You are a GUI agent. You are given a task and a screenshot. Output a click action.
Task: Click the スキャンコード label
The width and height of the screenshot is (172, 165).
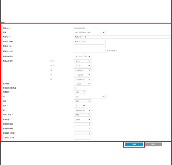(9, 138)
